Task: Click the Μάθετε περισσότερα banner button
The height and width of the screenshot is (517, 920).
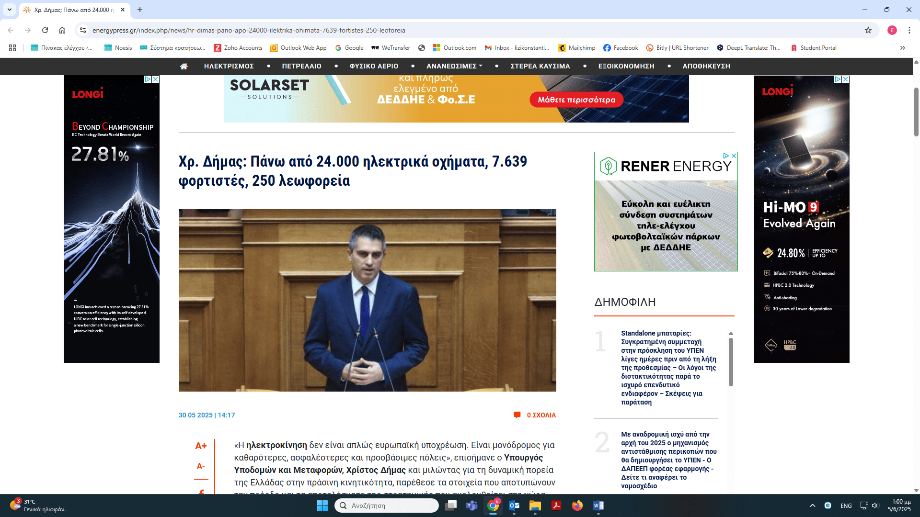Action: [576, 100]
